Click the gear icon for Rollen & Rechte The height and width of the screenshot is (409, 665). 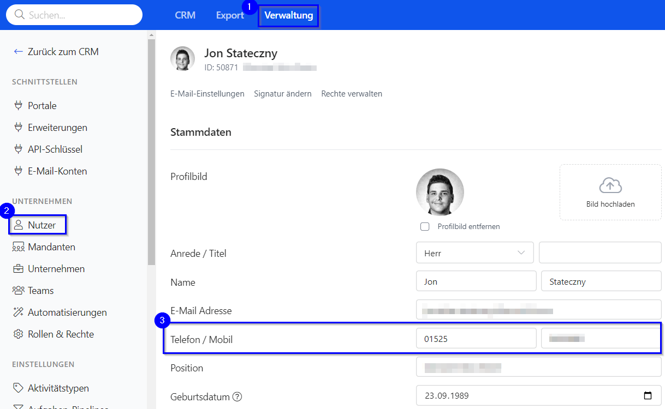tap(19, 334)
